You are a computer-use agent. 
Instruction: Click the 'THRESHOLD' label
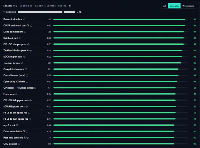[10, 12]
